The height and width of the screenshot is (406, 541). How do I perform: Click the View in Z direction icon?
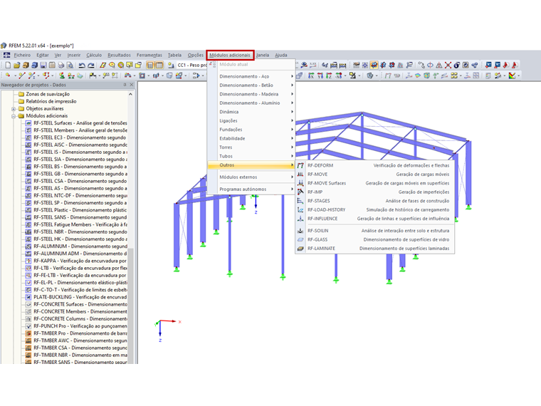pos(328,76)
